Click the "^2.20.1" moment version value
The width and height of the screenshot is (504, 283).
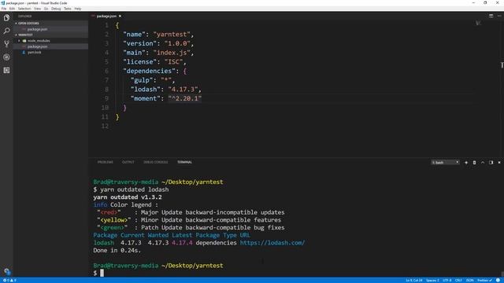185,98
